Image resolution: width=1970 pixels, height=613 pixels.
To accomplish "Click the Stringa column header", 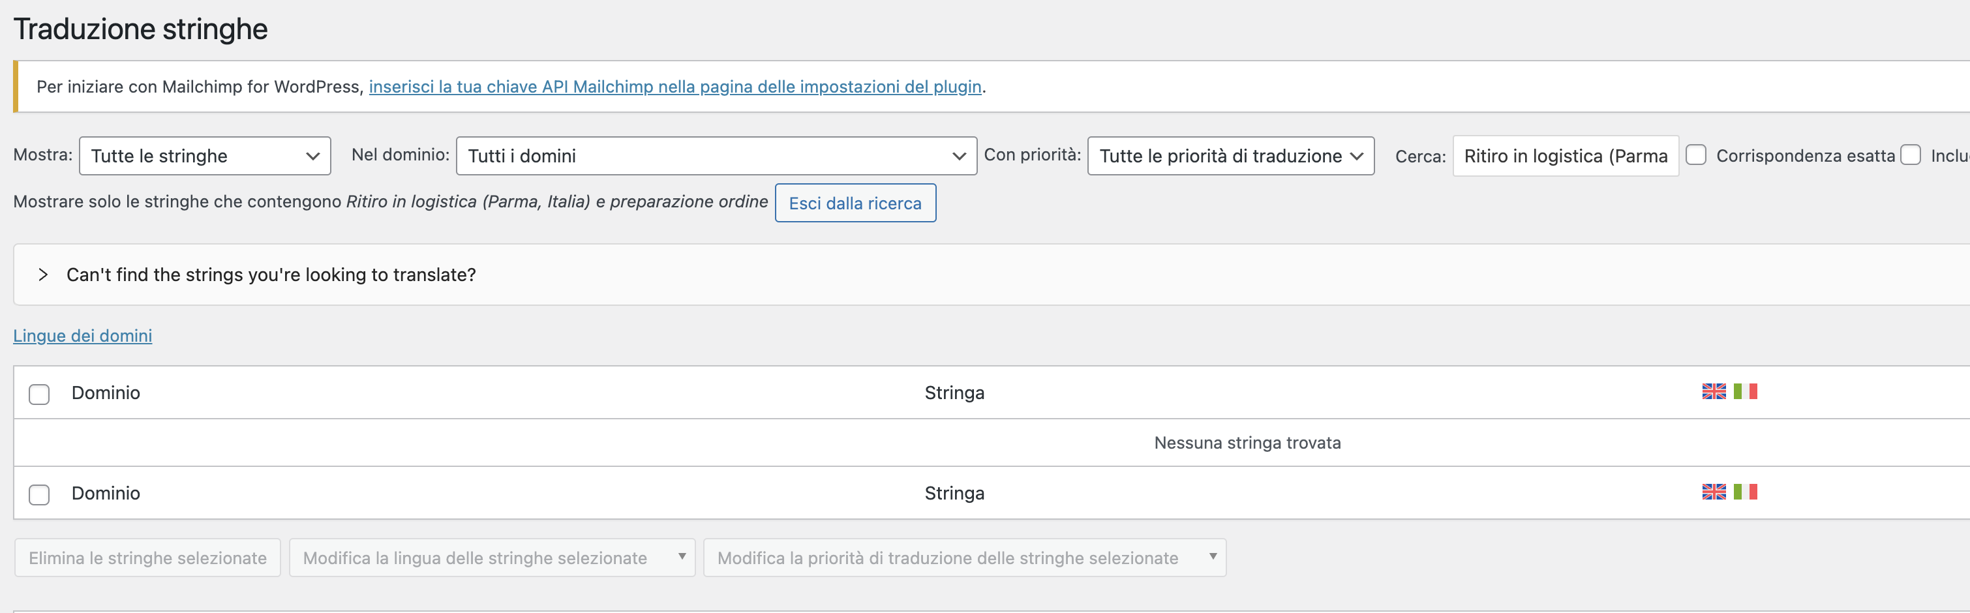I will 954,393.
